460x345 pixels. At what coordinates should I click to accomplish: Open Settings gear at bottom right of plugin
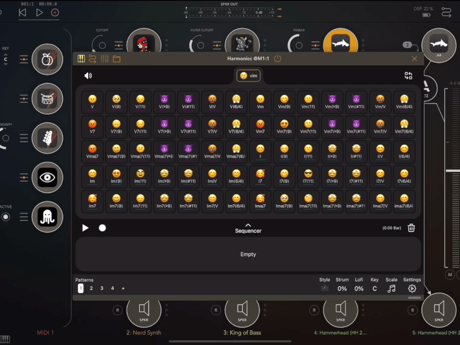412,289
